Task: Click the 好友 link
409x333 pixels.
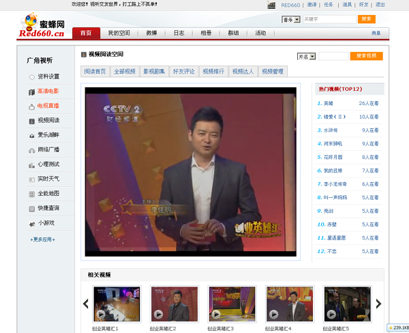Action: pos(363,5)
